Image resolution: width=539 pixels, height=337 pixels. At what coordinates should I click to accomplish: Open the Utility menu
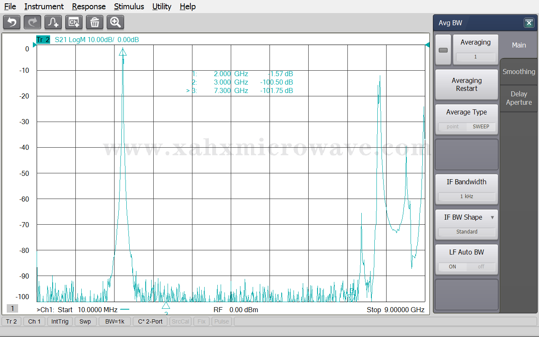click(x=162, y=6)
